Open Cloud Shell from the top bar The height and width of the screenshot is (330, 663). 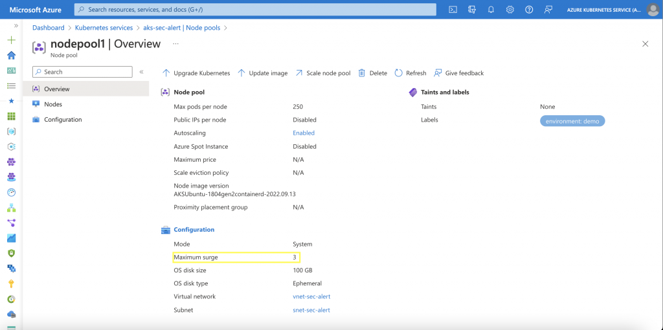coord(453,10)
